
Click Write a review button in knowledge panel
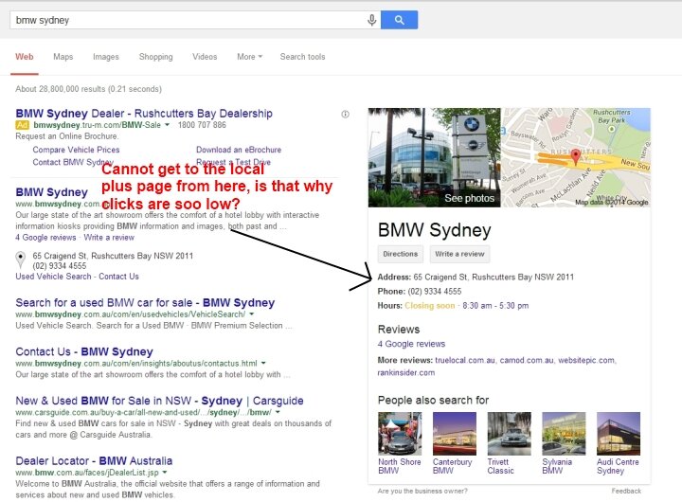459,254
